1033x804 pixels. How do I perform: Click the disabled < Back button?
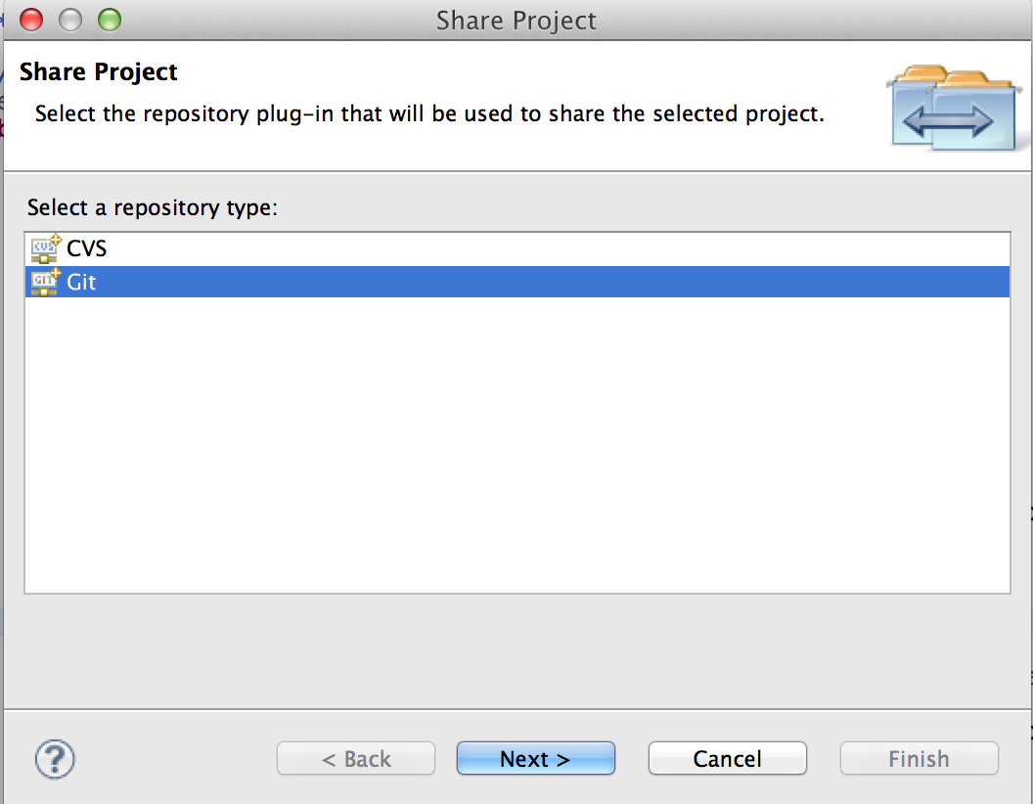356,759
